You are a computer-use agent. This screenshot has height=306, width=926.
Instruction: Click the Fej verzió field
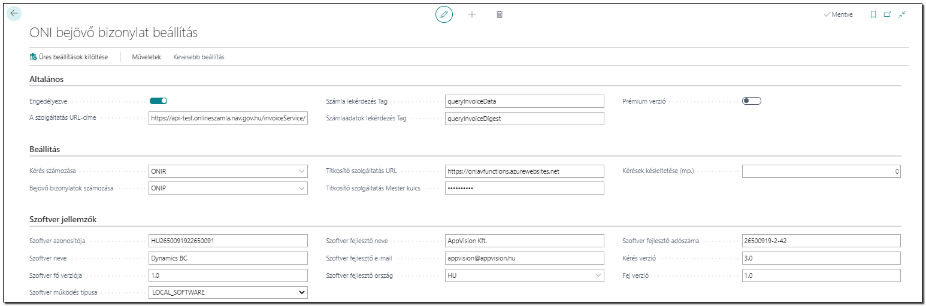pos(821,275)
